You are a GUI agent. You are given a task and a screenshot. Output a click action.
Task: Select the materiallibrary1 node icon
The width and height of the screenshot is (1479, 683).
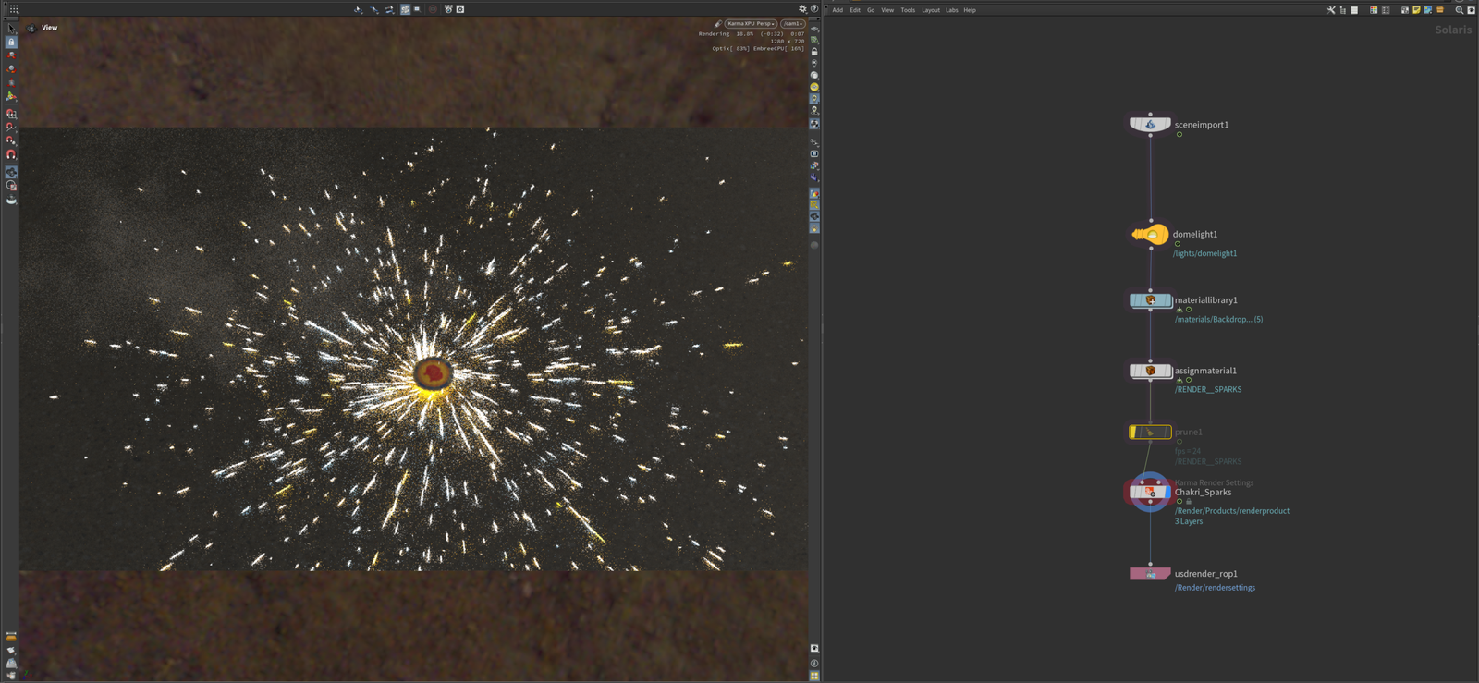coord(1150,300)
